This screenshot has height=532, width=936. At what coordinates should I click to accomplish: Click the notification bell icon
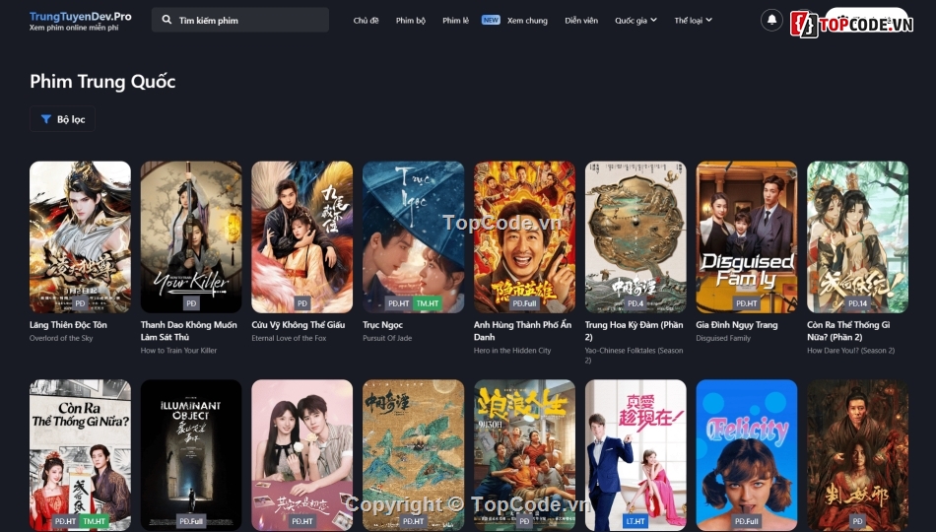point(771,20)
